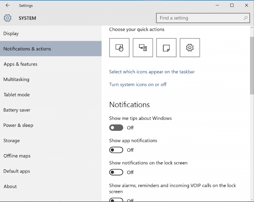Select the Note quick action tile
Image resolution: width=254 pixels, height=202 pixels.
click(x=166, y=48)
